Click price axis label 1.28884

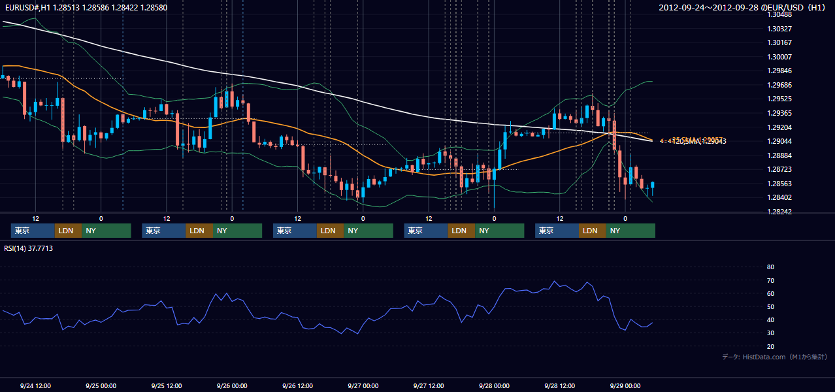[x=779, y=156]
